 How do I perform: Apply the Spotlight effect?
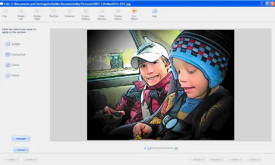13,44
